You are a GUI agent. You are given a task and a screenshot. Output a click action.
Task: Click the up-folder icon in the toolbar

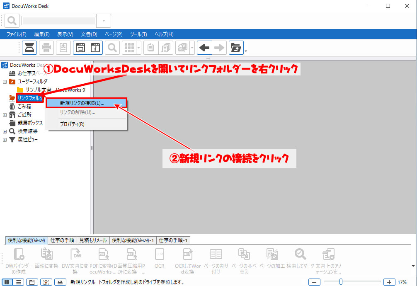(236, 48)
